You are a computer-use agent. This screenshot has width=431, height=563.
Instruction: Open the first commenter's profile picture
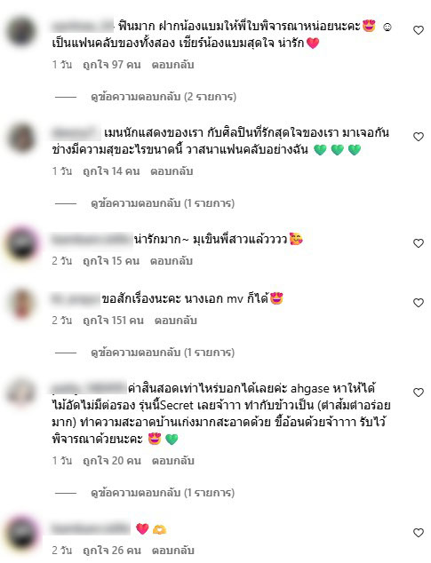21,31
